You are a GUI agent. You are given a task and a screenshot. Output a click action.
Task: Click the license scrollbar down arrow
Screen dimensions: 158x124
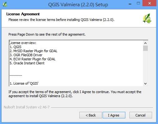(145, 84)
